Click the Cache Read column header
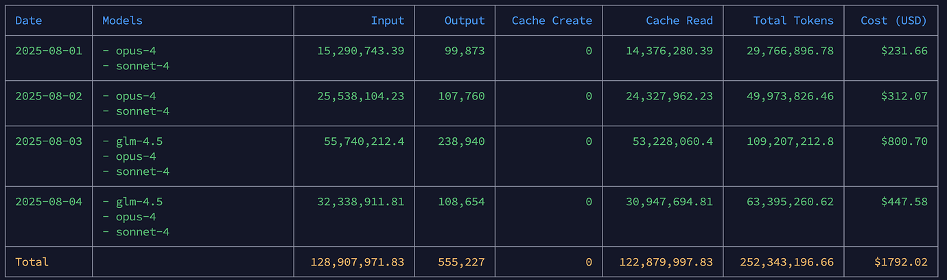Image resolution: width=947 pixels, height=280 pixels. pyautogui.click(x=679, y=21)
